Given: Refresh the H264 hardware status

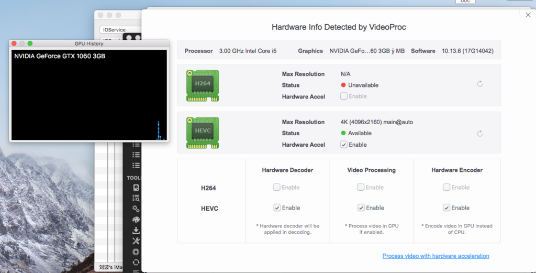Looking at the screenshot, I should [x=479, y=84].
